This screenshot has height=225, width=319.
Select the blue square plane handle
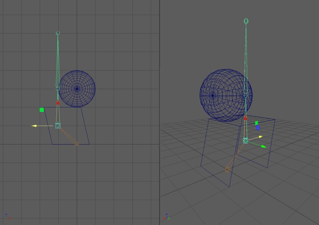pos(258,127)
